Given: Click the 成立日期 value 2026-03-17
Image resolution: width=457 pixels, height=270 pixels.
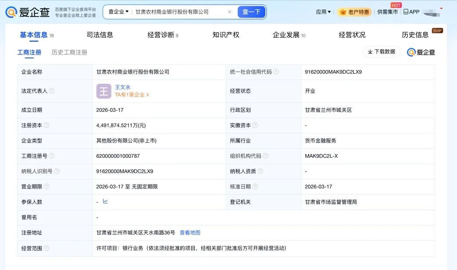Looking at the screenshot, I should point(110,110).
